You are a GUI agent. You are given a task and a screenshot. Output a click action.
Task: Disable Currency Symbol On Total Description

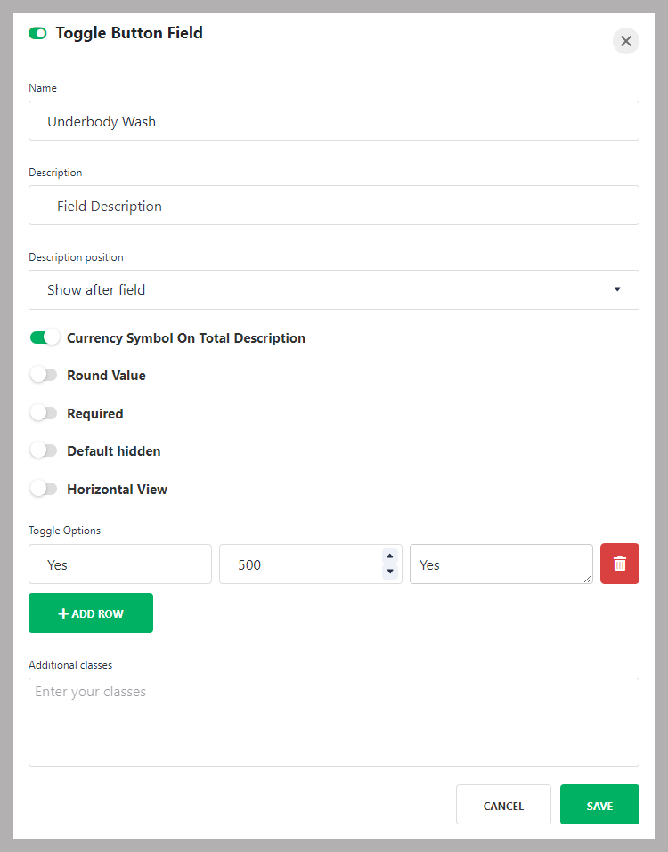point(44,338)
